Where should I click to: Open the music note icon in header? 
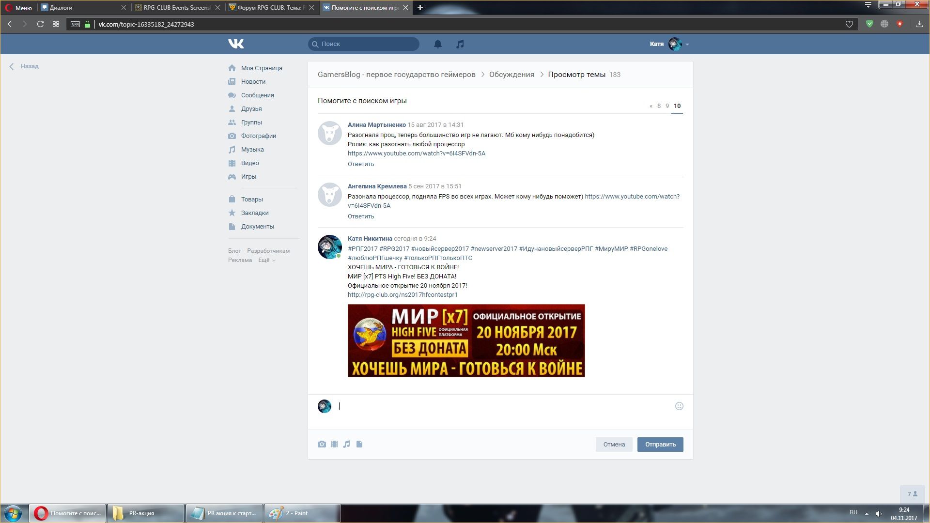460,44
